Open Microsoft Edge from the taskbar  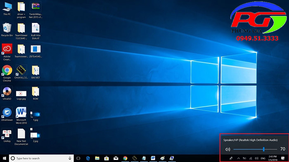click(x=88, y=158)
